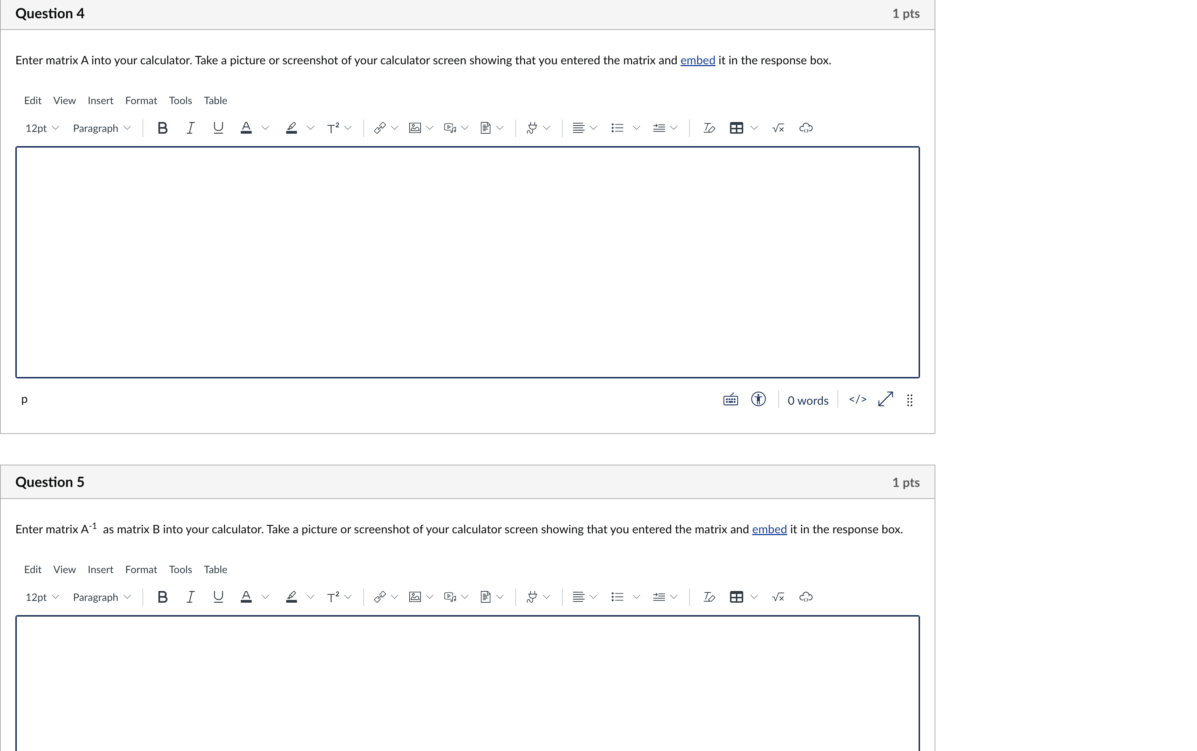Click the Question 4 editor resize handle
1197x751 pixels.
(x=909, y=400)
